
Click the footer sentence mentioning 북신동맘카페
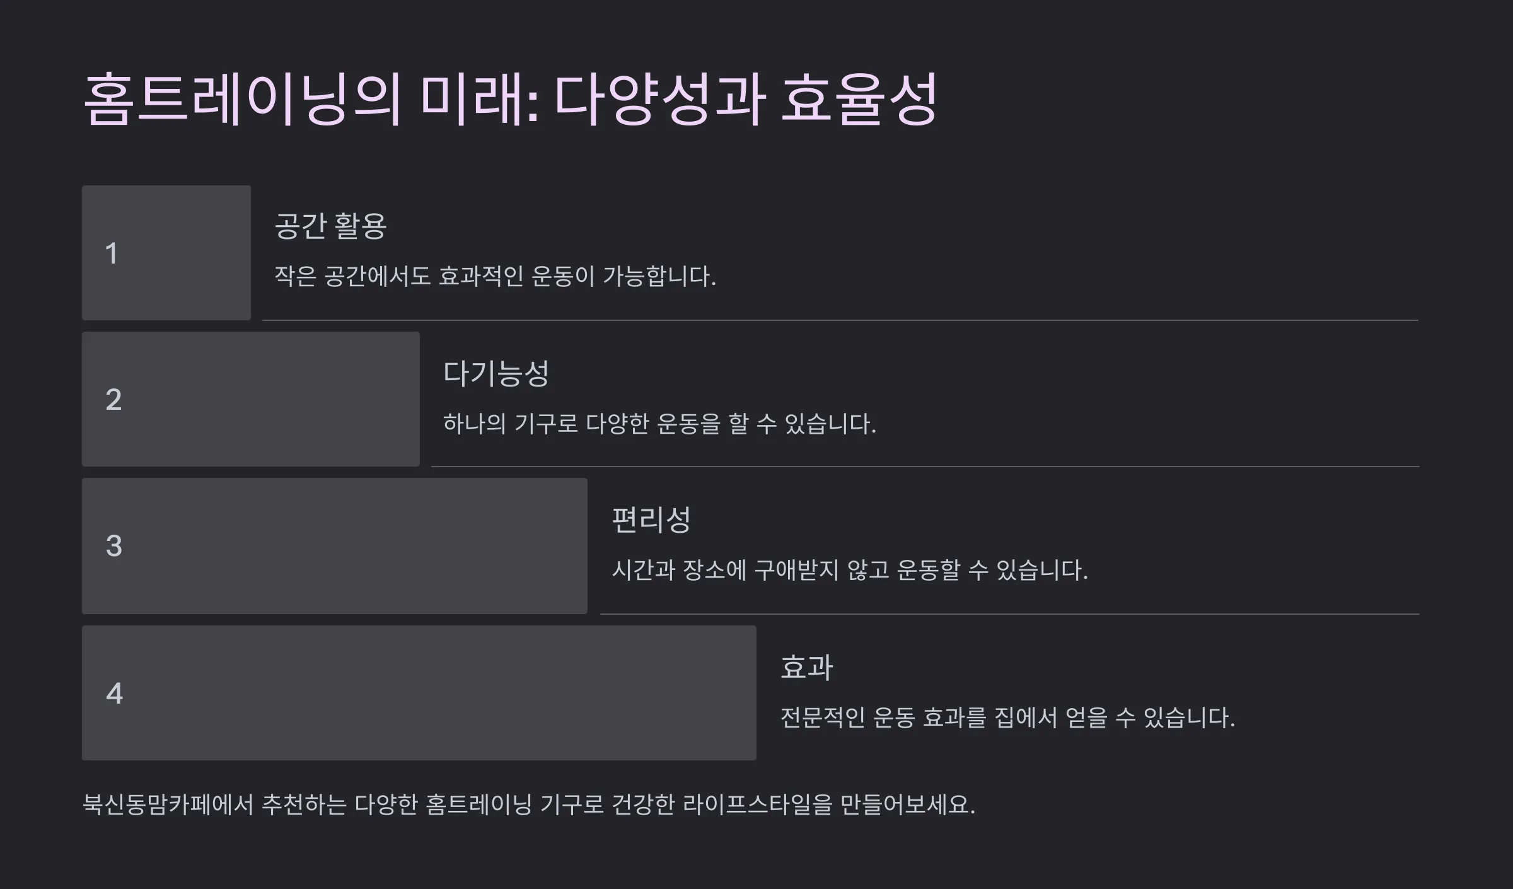tap(529, 805)
